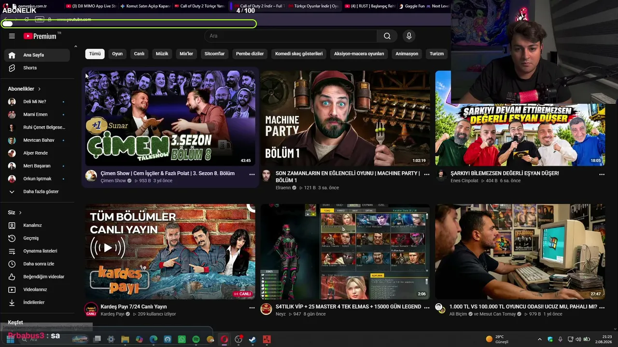The width and height of the screenshot is (618, 347).
Task: Open options menu for Şarkıyı Bilemezsen video
Action: [x=602, y=174]
